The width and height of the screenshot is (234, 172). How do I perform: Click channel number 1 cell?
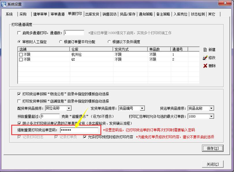tap(179, 54)
